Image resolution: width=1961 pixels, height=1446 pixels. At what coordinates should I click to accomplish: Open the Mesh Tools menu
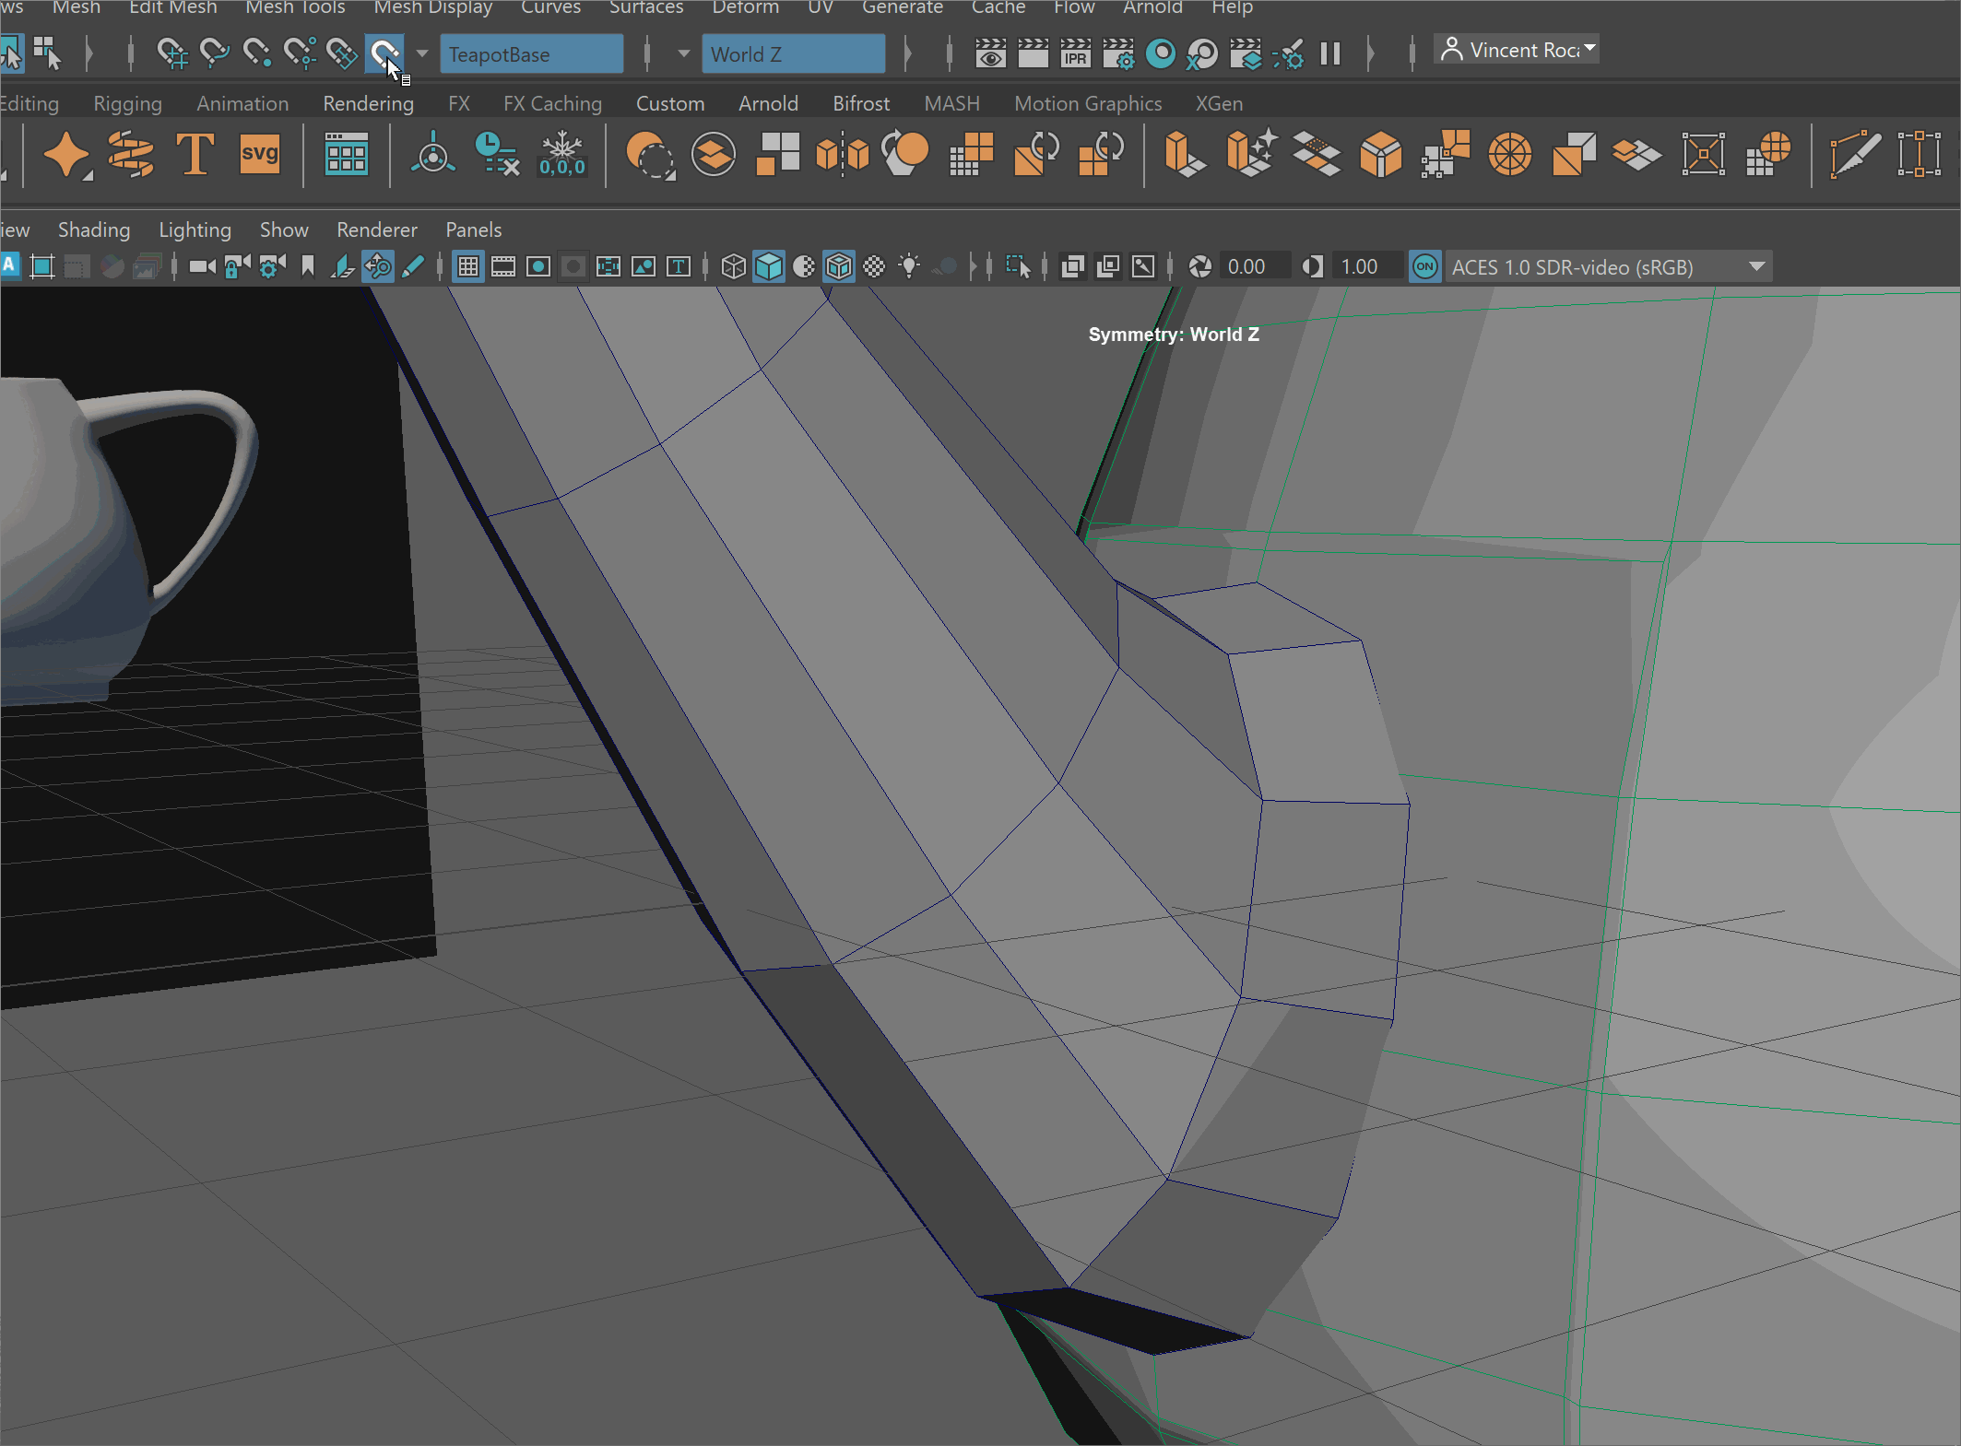(295, 8)
